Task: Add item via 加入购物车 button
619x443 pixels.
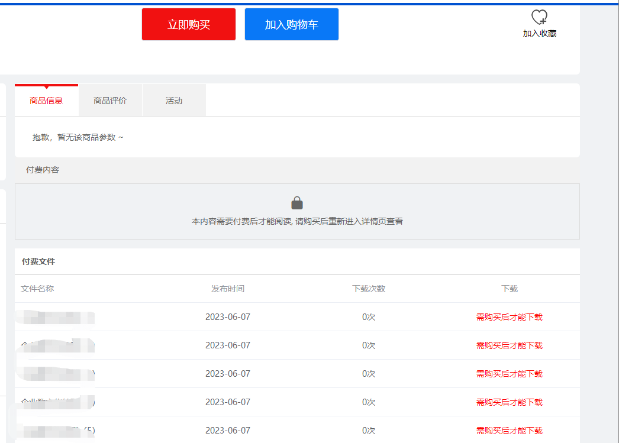Action: (292, 24)
